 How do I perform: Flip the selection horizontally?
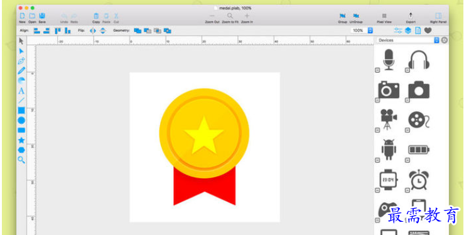coord(93,31)
